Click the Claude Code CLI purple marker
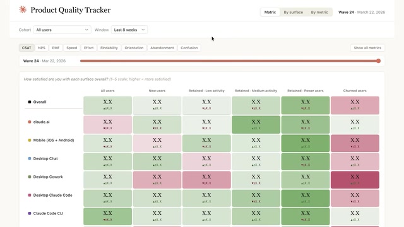The image size is (404, 227). (30, 213)
